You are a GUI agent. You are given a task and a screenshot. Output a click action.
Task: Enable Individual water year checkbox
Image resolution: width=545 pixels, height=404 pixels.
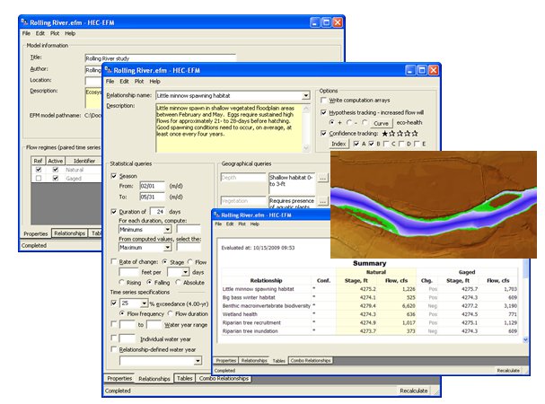[x=114, y=338]
